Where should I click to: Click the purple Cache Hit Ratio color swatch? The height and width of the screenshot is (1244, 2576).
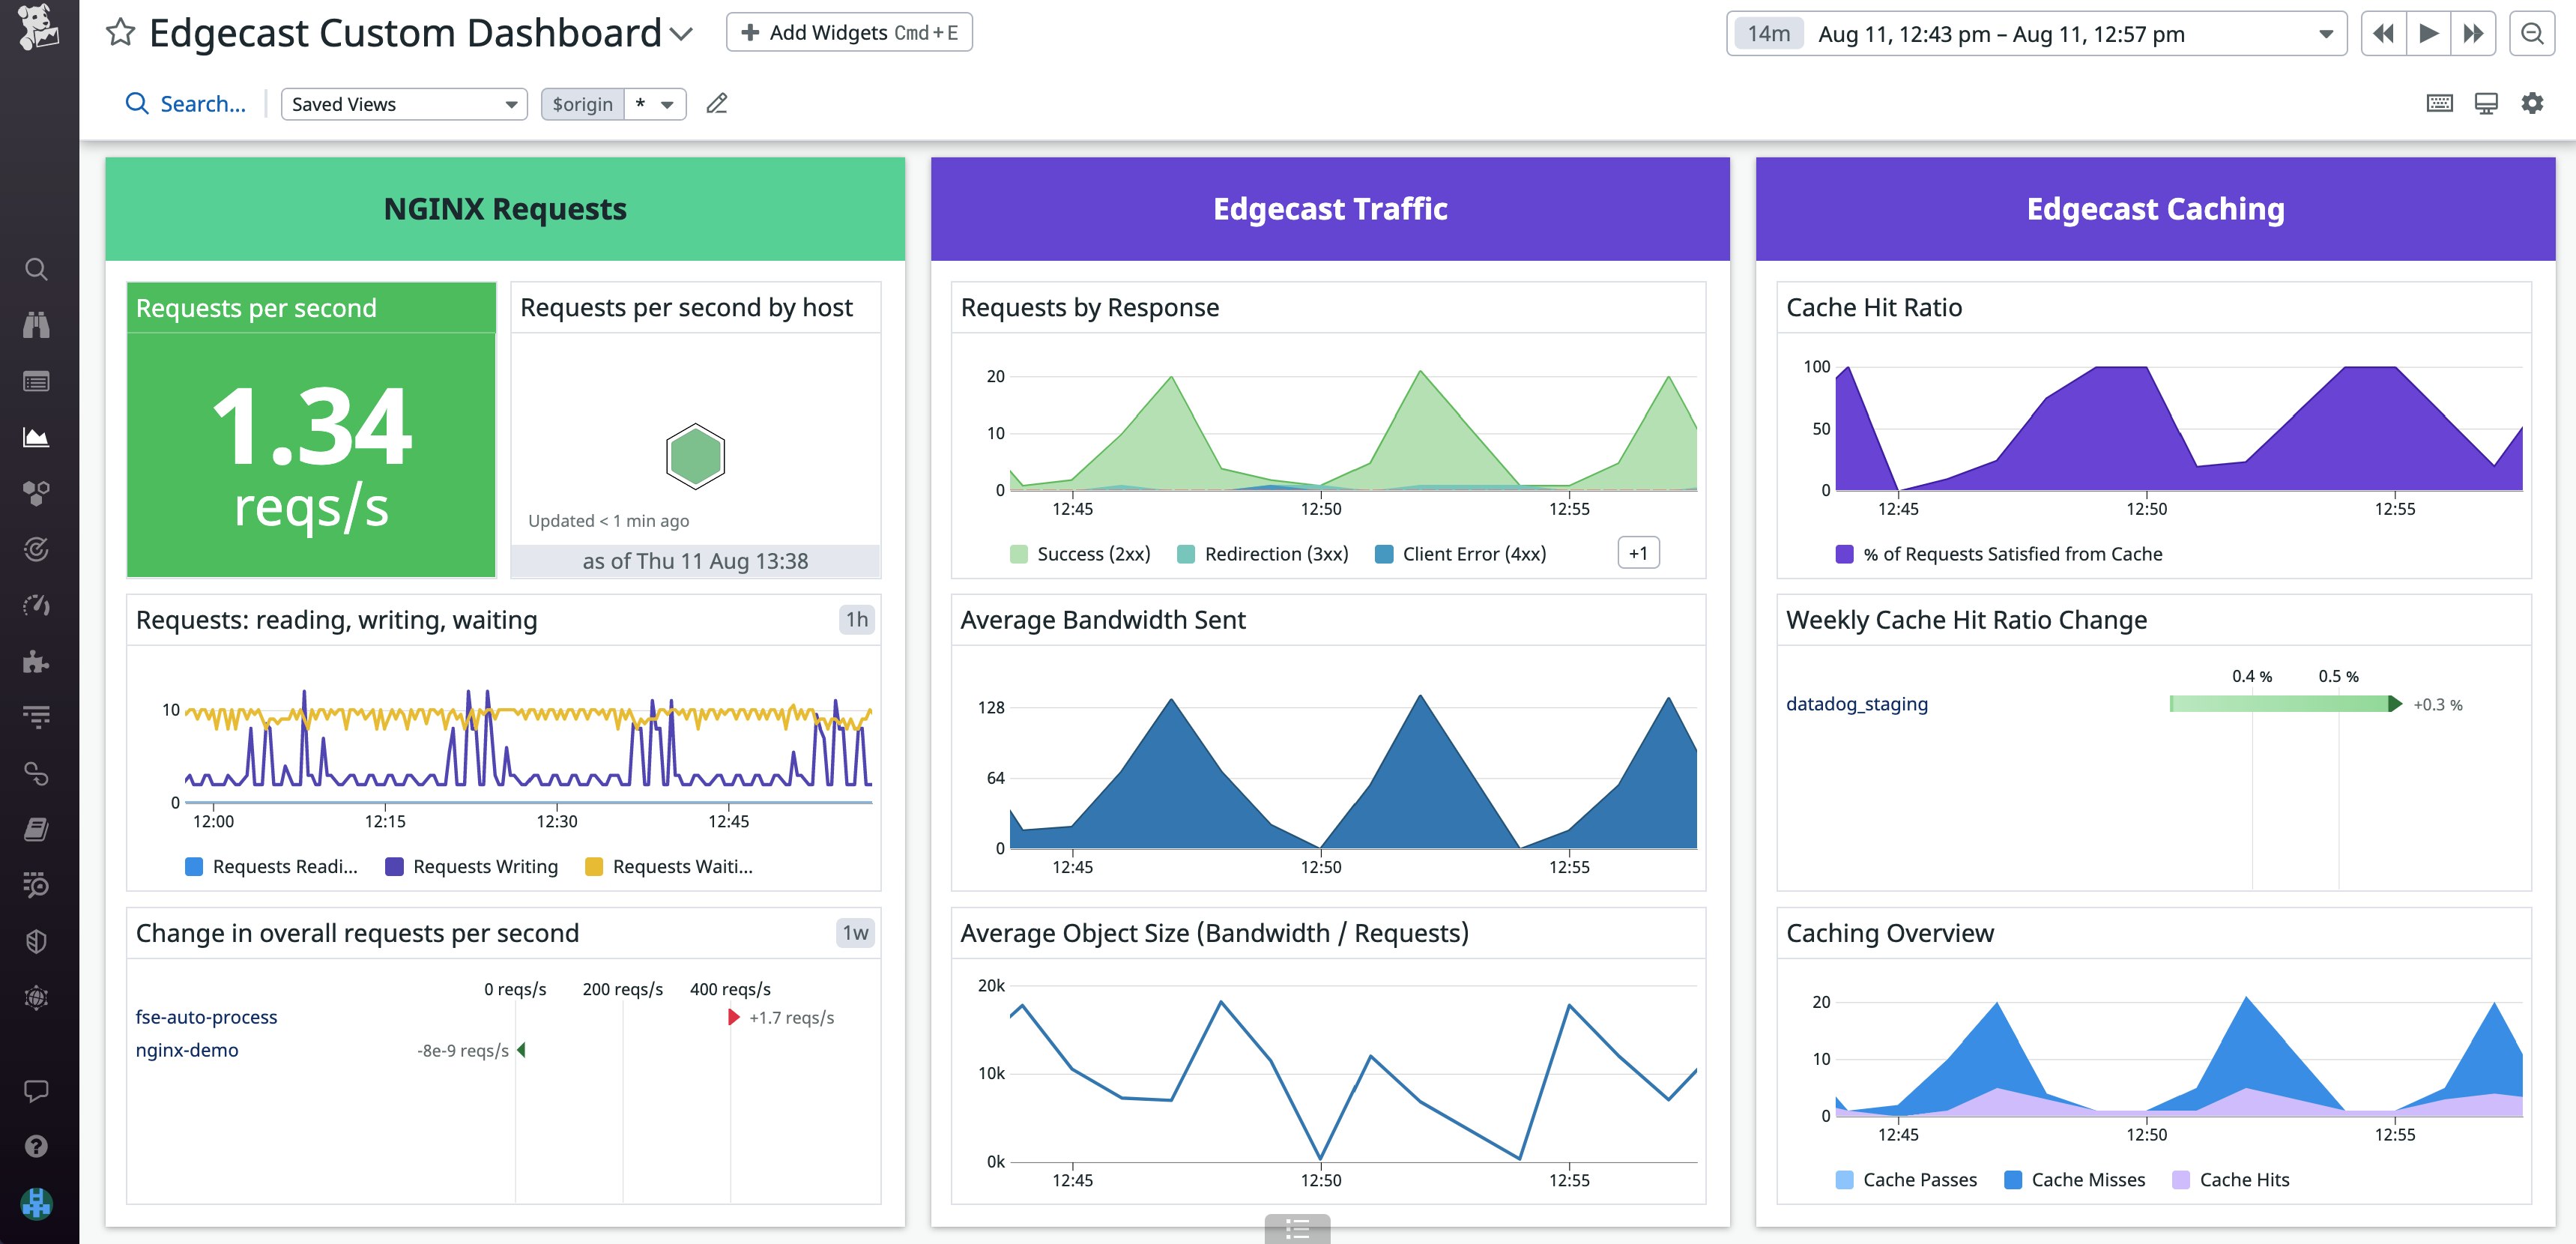pos(1843,553)
